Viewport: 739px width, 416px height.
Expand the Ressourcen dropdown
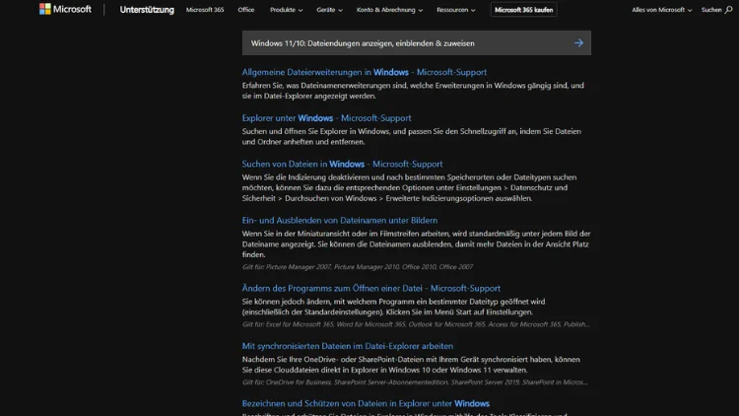tap(456, 10)
